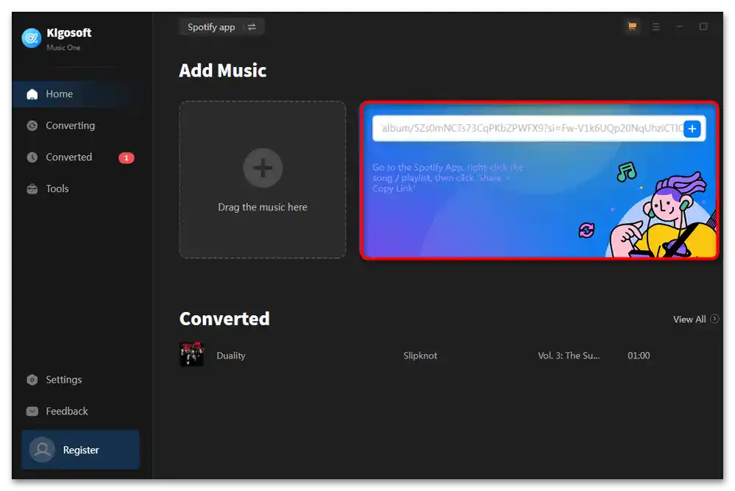This screenshot has width=735, height=491.
Task: Click the 01:00 duration value
Action: (x=639, y=356)
